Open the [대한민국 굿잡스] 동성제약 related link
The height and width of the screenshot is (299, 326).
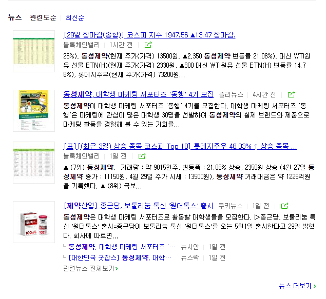tap(120, 257)
